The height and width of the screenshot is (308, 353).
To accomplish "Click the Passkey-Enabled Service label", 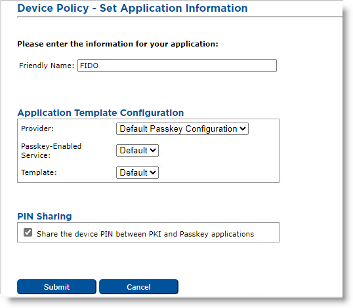I will [x=51, y=151].
